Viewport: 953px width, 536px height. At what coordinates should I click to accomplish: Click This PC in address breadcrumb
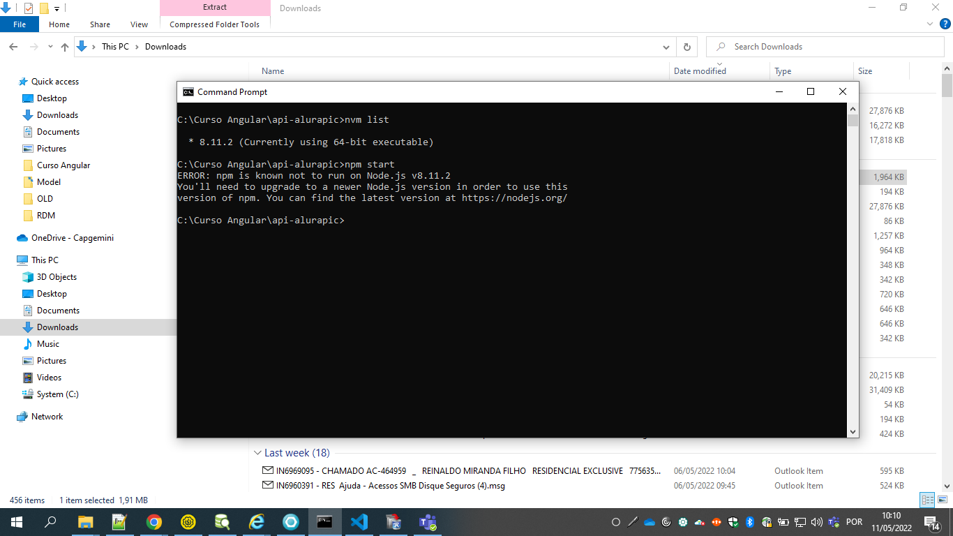[x=115, y=47]
